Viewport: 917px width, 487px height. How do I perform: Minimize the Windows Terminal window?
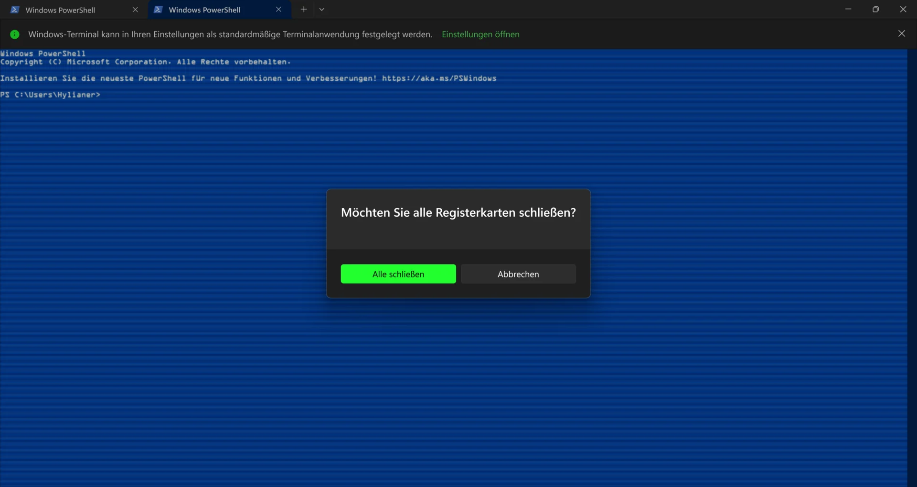(x=848, y=9)
